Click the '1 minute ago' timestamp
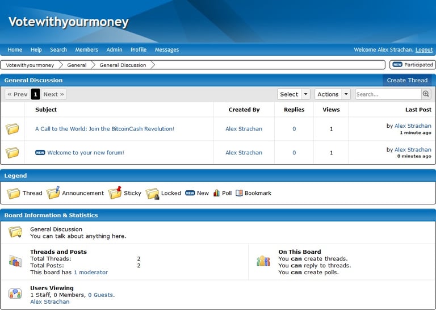The width and height of the screenshot is (436, 310). 416,133
